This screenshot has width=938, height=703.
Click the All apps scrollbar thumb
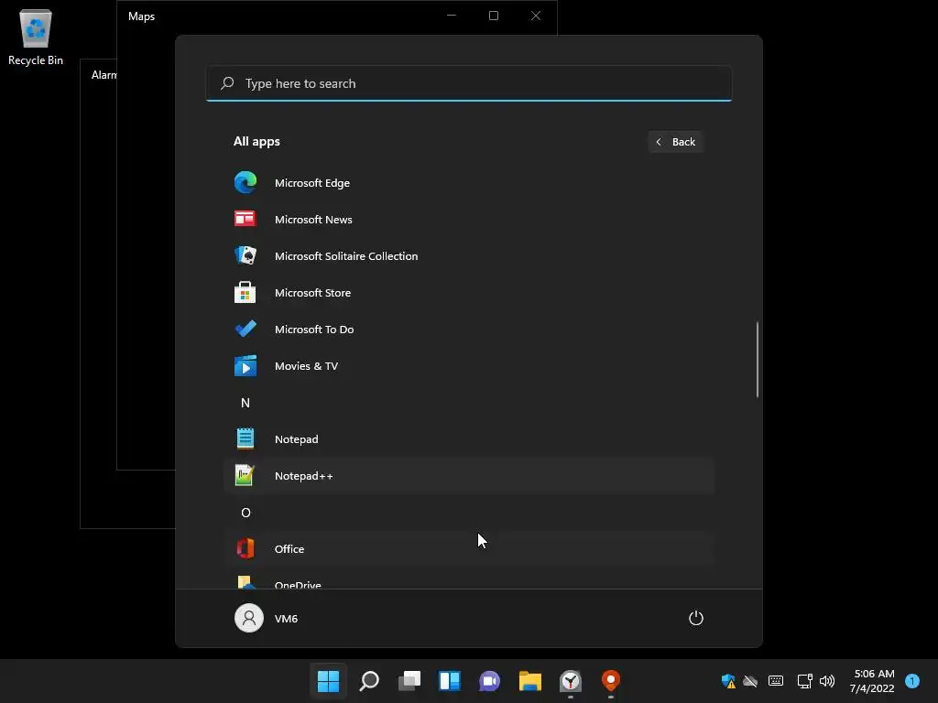pyautogui.click(x=758, y=359)
